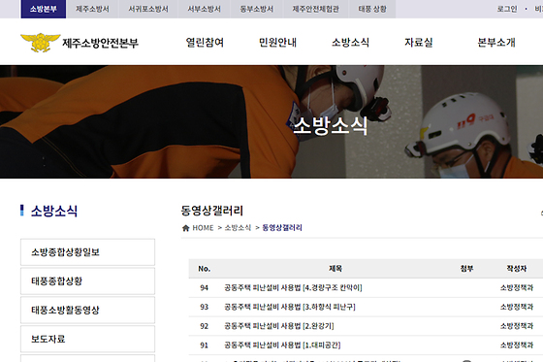The height and width of the screenshot is (362, 543).
Task: Click 소방정책과 author in row 92
Action: click(x=517, y=326)
